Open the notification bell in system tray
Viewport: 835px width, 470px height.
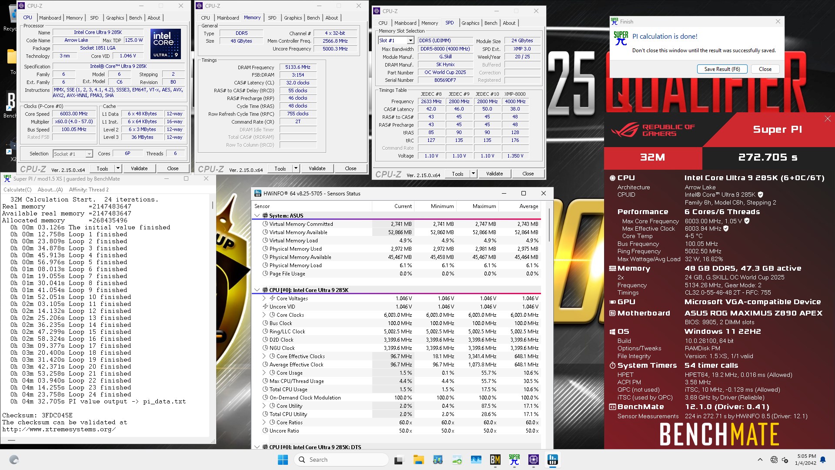pyautogui.click(x=823, y=460)
